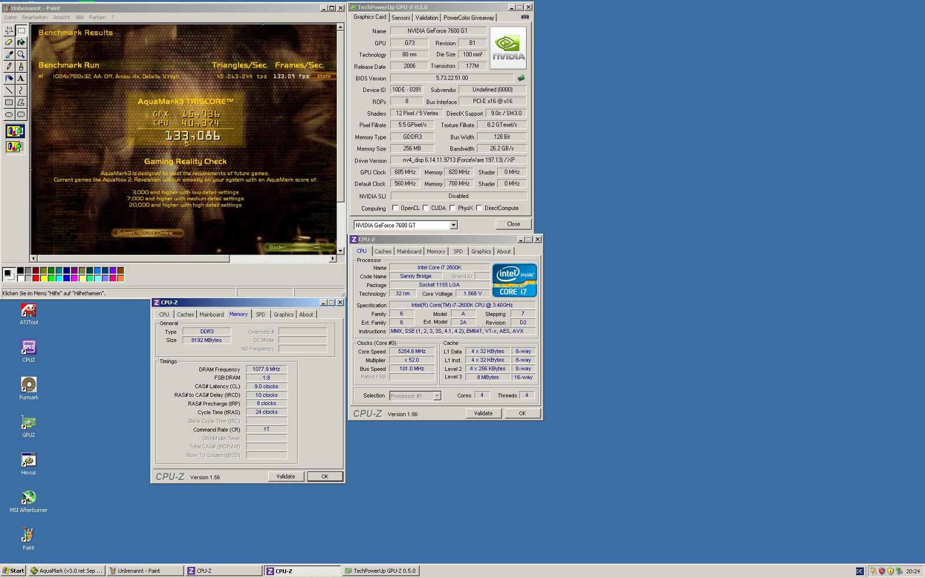925x578 pixels.
Task: Click the BIOS save icon in GPU-Z
Action: (x=521, y=78)
